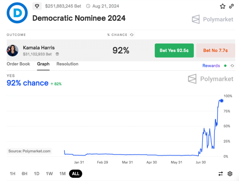Screen dimensions: 239x181
Task: Switch to the Order Book tab
Action: click(x=18, y=64)
